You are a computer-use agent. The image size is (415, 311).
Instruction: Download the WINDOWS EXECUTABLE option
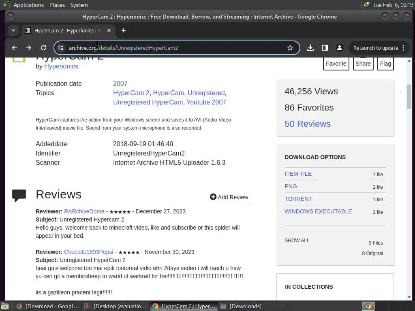point(318,211)
